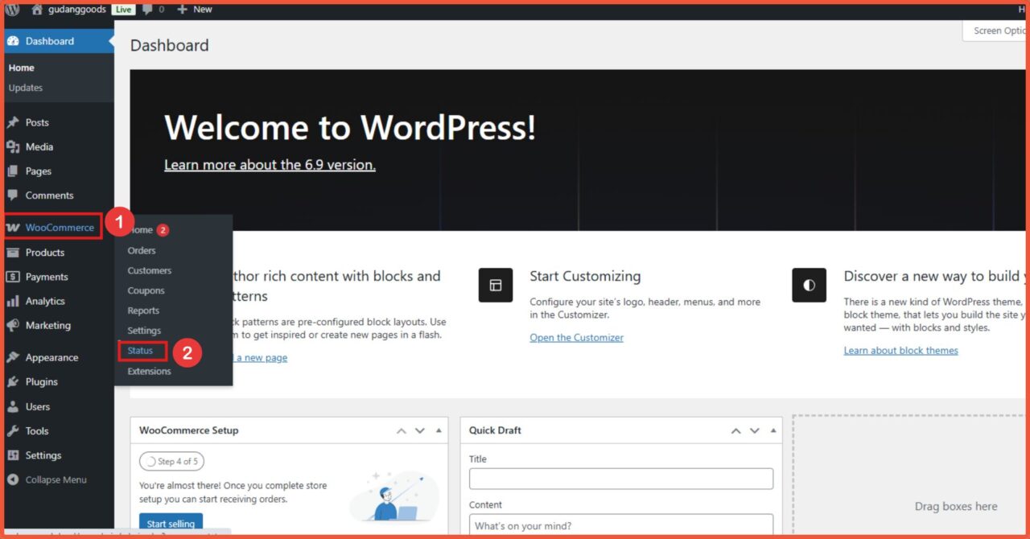Click the Dashboard gauge icon
The height and width of the screenshot is (539, 1030).
pyautogui.click(x=13, y=41)
